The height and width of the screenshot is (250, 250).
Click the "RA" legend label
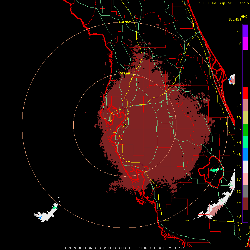pos(238,142)
